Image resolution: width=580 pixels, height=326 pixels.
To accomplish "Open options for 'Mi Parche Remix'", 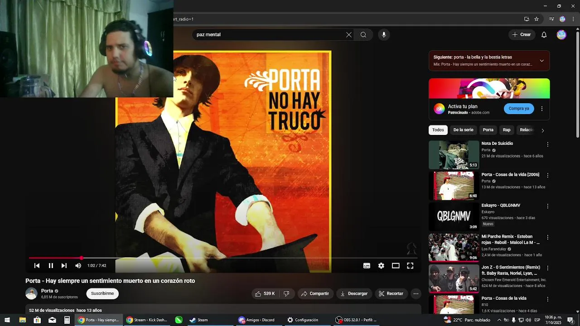I will (548, 237).
